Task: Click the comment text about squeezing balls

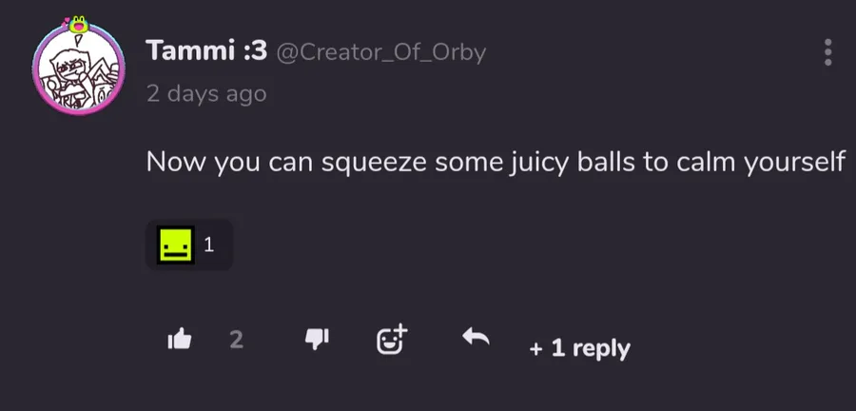Action: pos(496,162)
